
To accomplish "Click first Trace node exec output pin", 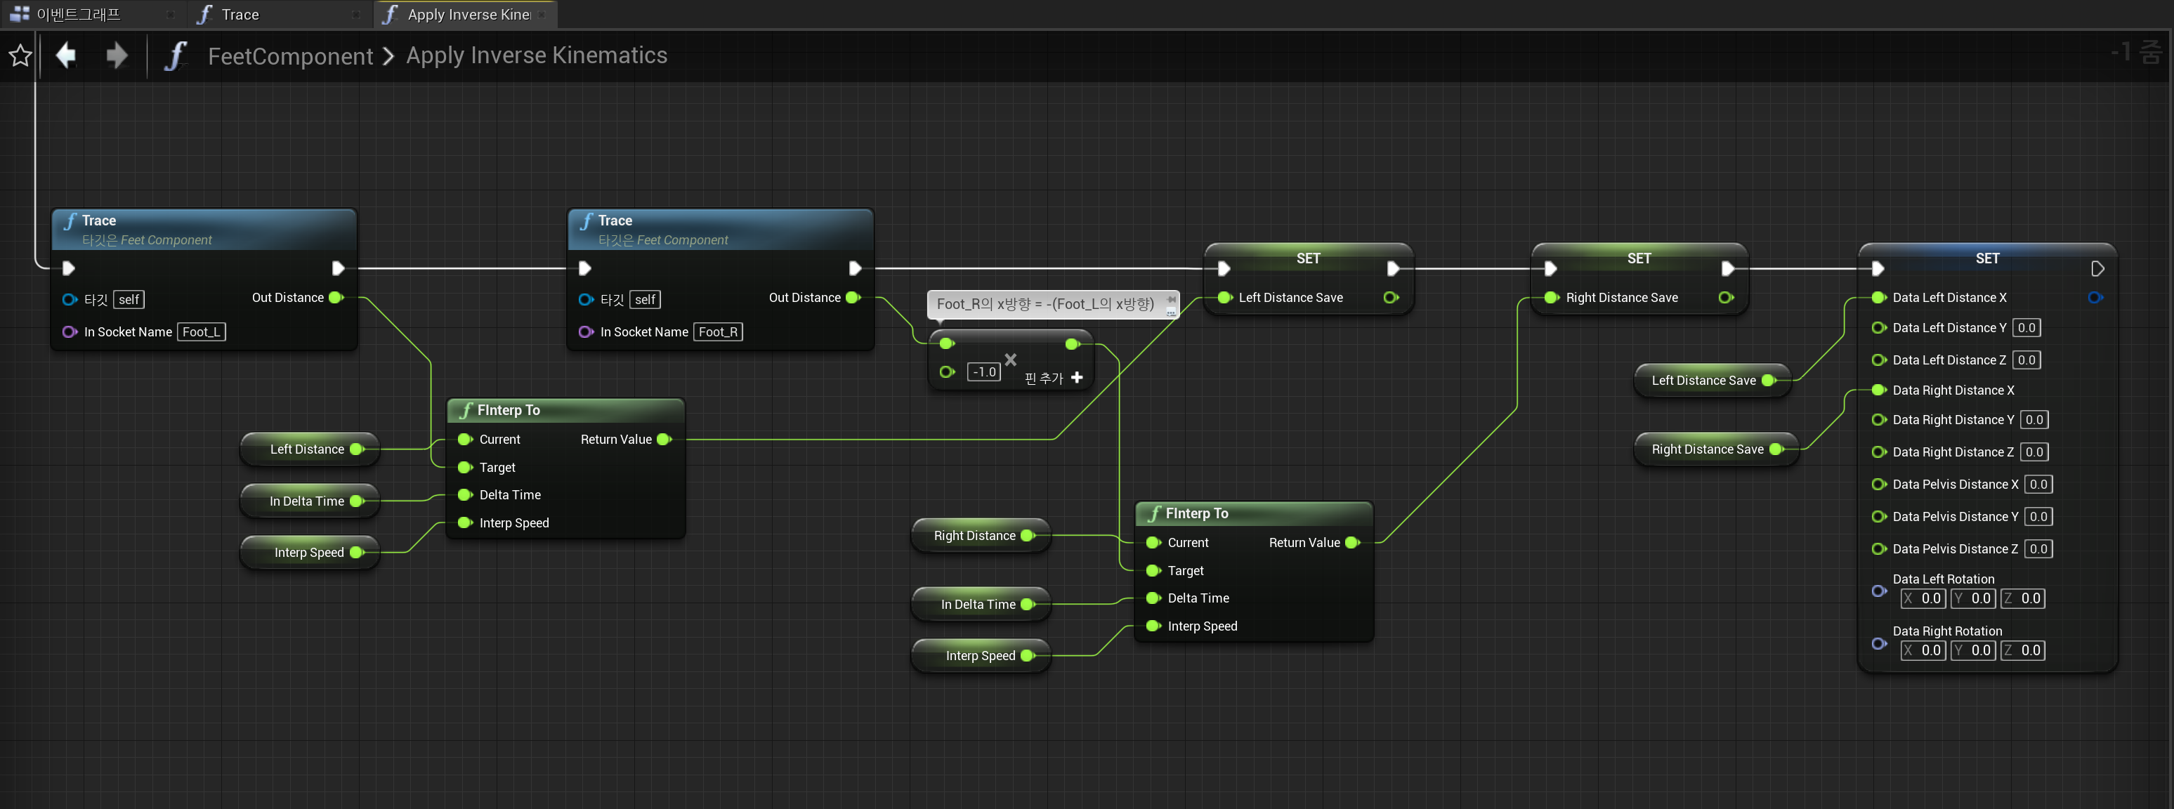I will (x=339, y=268).
